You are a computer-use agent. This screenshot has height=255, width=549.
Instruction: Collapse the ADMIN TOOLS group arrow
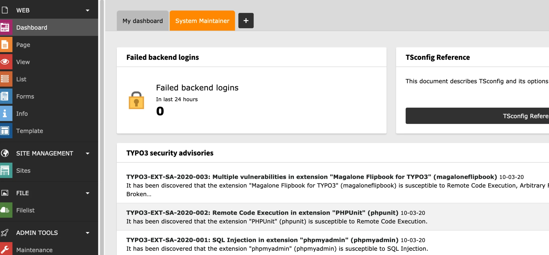[x=88, y=233]
